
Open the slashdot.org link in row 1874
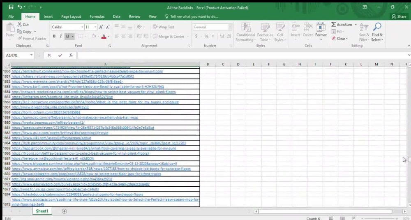click(x=77, y=195)
